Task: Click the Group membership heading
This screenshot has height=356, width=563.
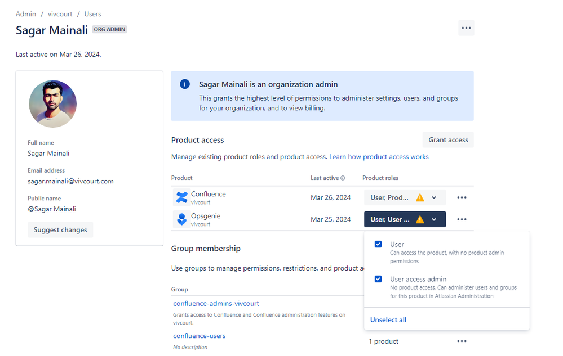Action: [x=206, y=248]
